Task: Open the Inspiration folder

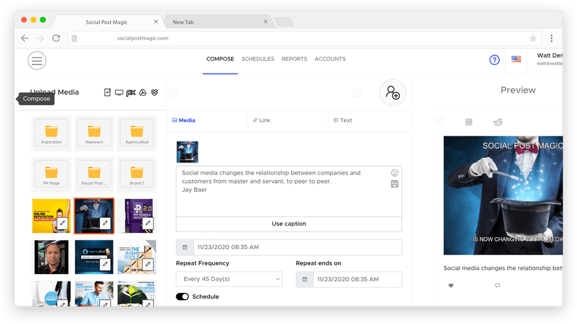Action: 51,133
